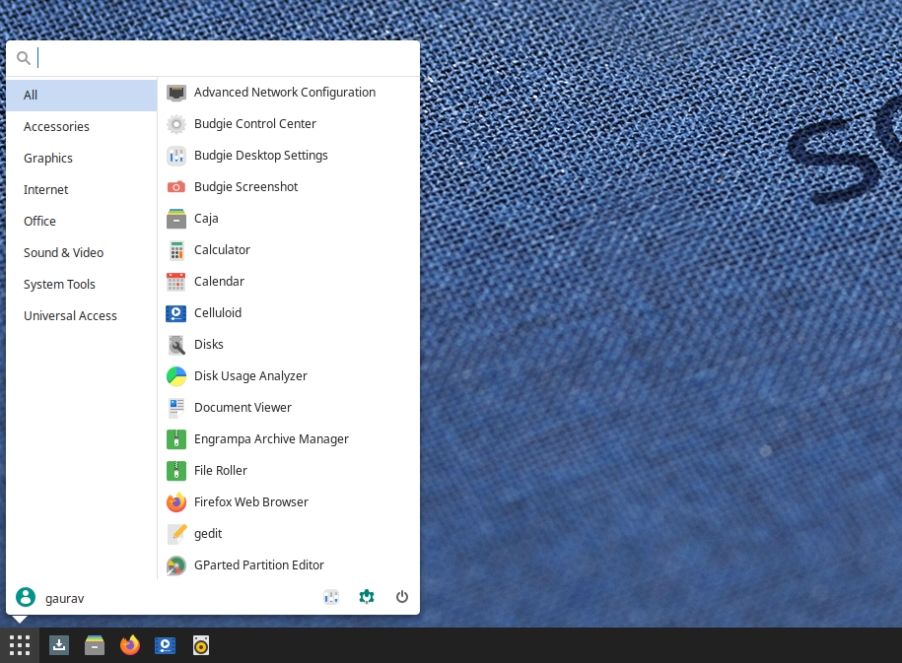
Task: Click the 'gedit' text entry
Action: (x=208, y=534)
